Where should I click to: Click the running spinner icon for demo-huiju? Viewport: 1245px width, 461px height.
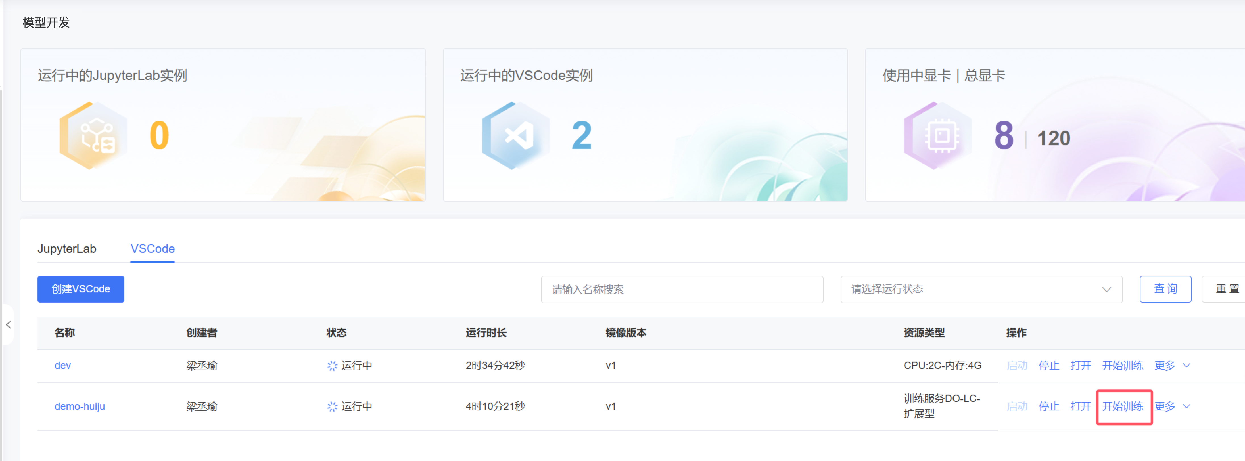tap(332, 407)
